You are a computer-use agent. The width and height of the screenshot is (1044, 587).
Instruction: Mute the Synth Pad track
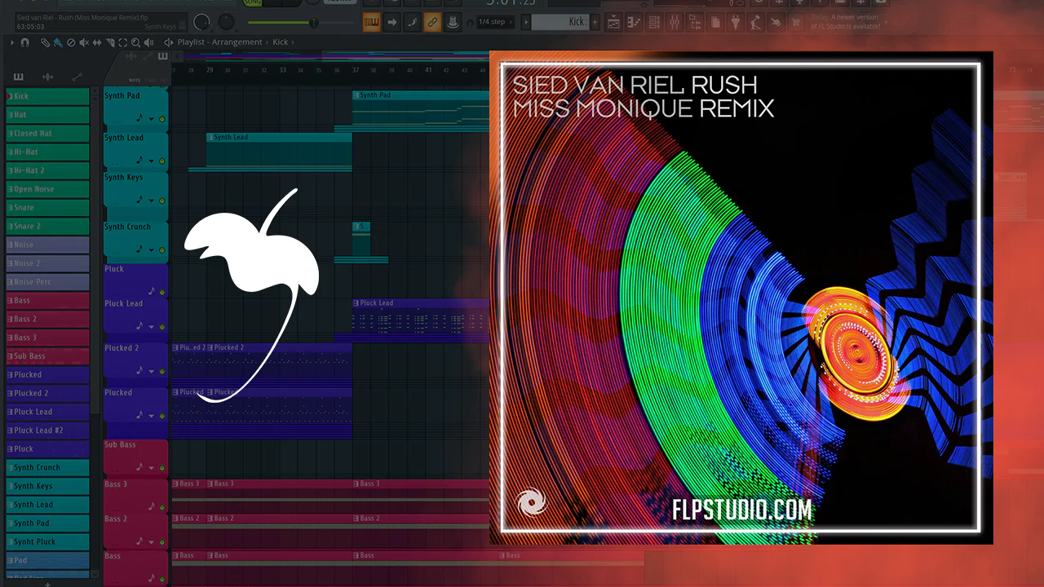(x=161, y=119)
